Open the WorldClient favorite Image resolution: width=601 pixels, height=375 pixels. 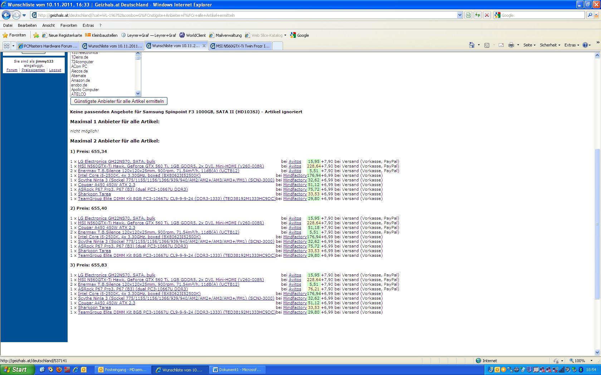(x=192, y=35)
